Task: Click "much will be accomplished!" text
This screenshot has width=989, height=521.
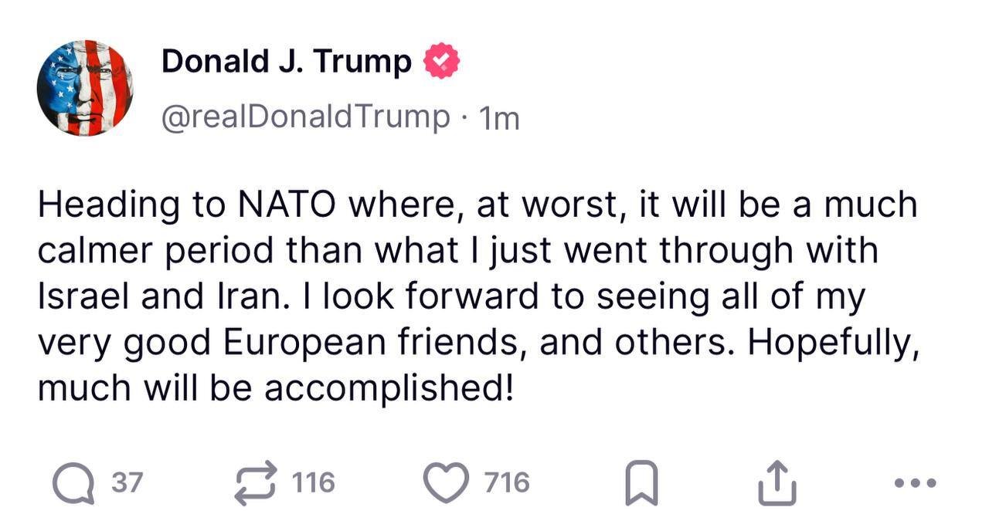Action: [x=274, y=388]
